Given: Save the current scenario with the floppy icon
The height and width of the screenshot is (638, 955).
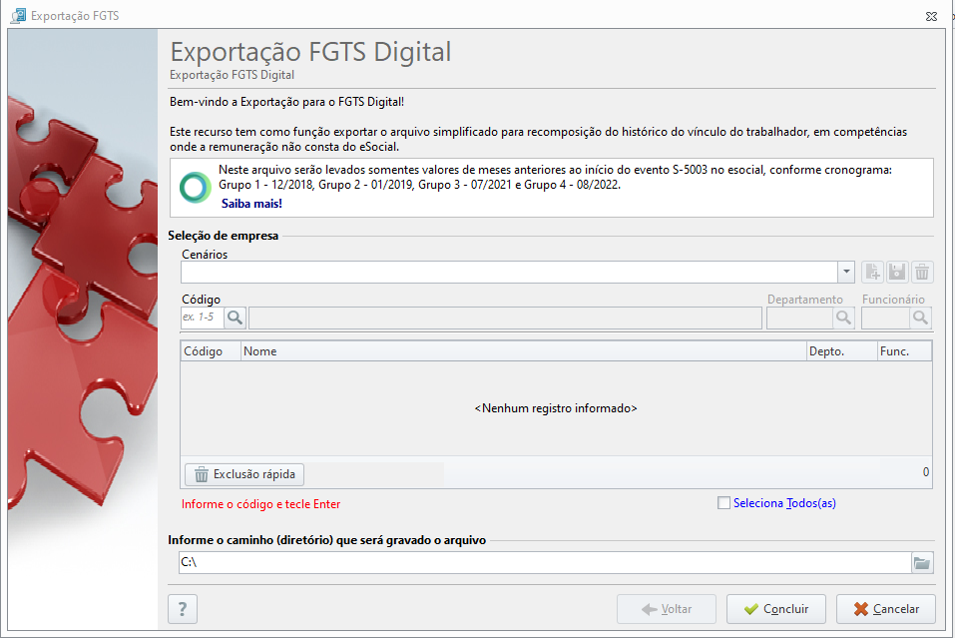Looking at the screenshot, I should tap(897, 272).
